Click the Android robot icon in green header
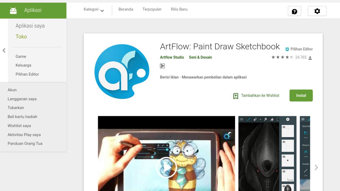 (x=13, y=10)
